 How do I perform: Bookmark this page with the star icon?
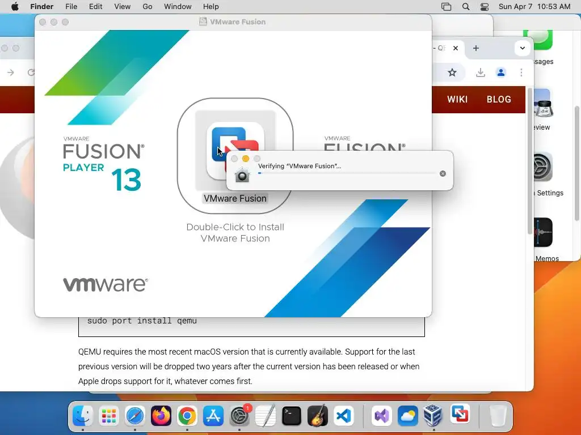[x=452, y=72]
